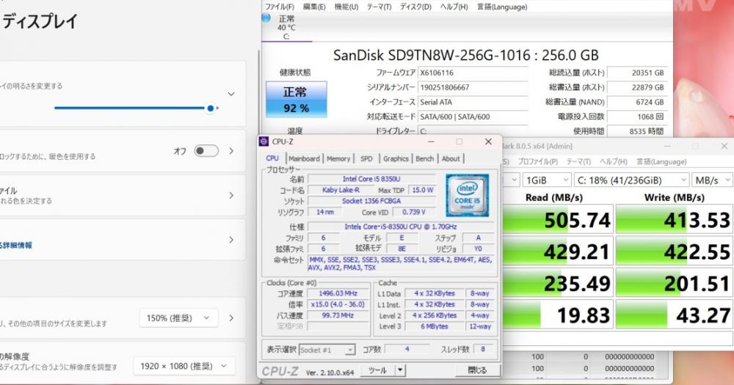734x385 pixels.
Task: Click total host reads value 20351 GB
Action: click(637, 73)
